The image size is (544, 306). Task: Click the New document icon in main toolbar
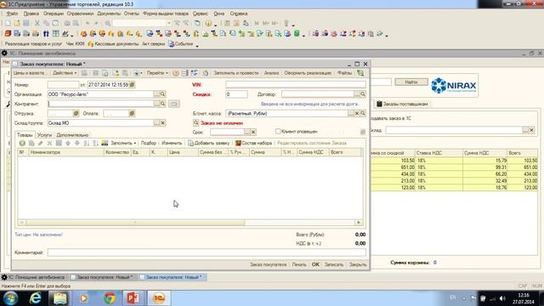click(8, 23)
